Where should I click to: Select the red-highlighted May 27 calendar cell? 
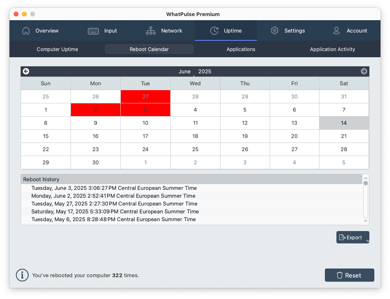tap(145, 97)
